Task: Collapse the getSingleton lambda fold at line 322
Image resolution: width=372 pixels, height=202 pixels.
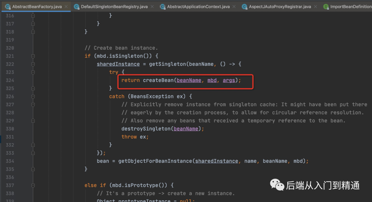Action: click(33, 64)
